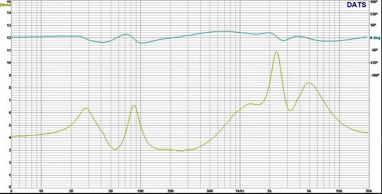Click the yellow impedance peak just below 100
Image resolution: width=382 pixels, height=194 pixels.
pos(134,105)
